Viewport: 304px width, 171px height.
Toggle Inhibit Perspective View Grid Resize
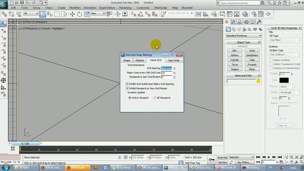click(x=127, y=88)
